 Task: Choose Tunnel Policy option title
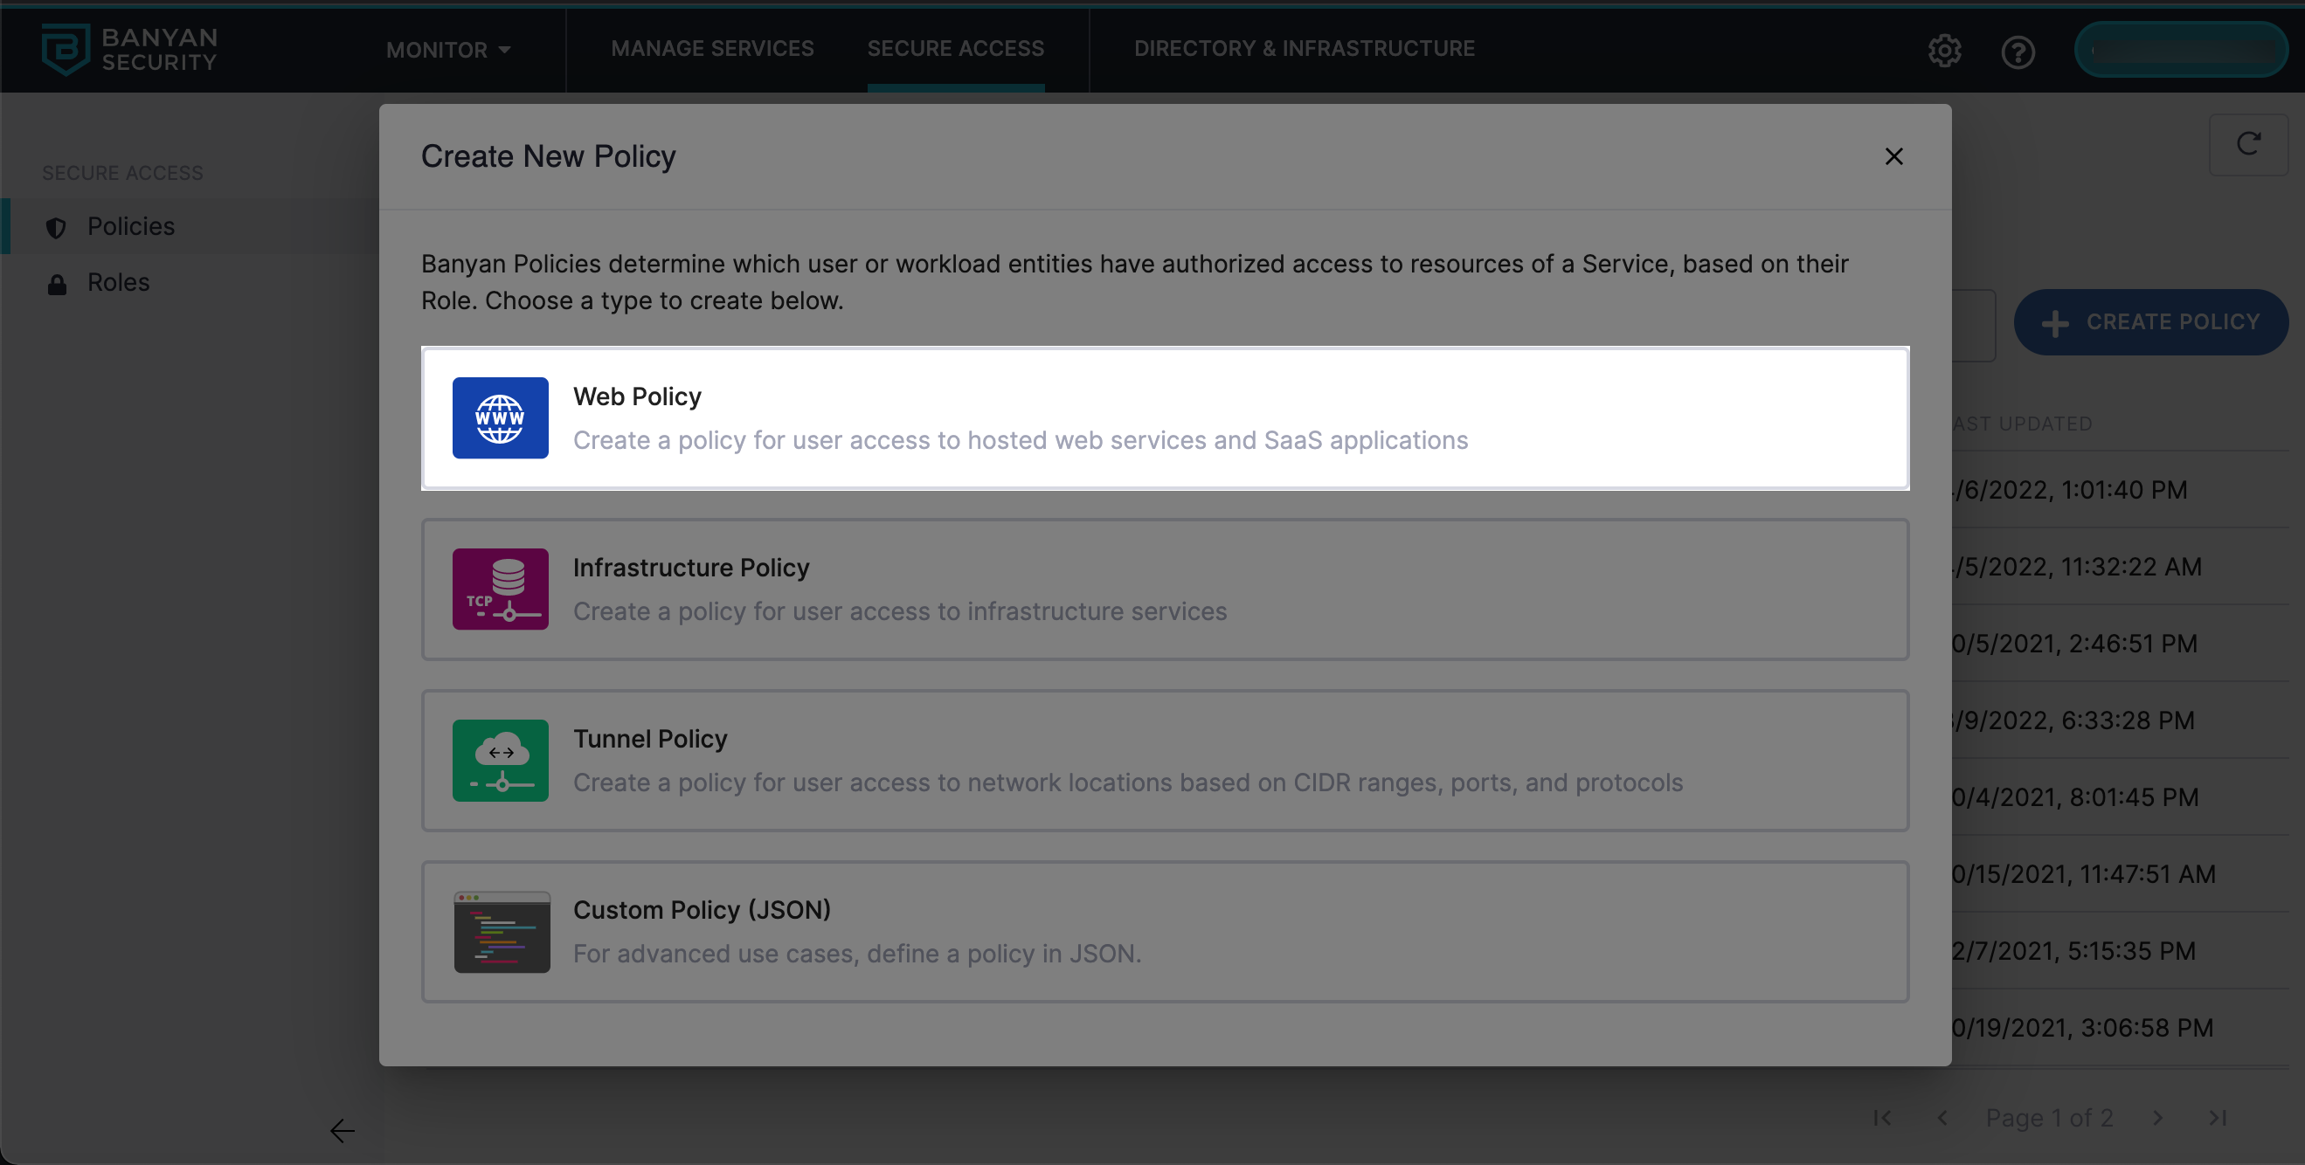649,739
